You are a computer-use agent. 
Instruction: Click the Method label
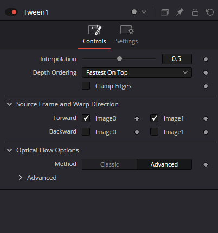point(66,164)
